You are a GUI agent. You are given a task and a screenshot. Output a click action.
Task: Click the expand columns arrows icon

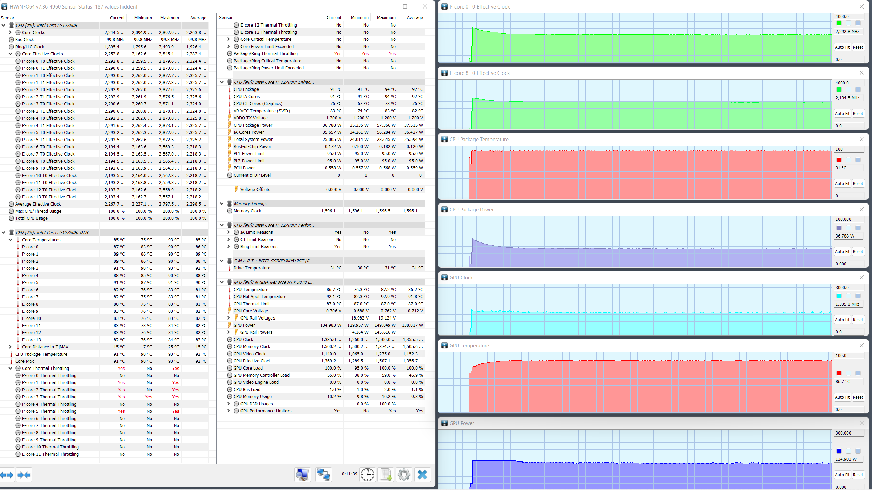point(7,475)
